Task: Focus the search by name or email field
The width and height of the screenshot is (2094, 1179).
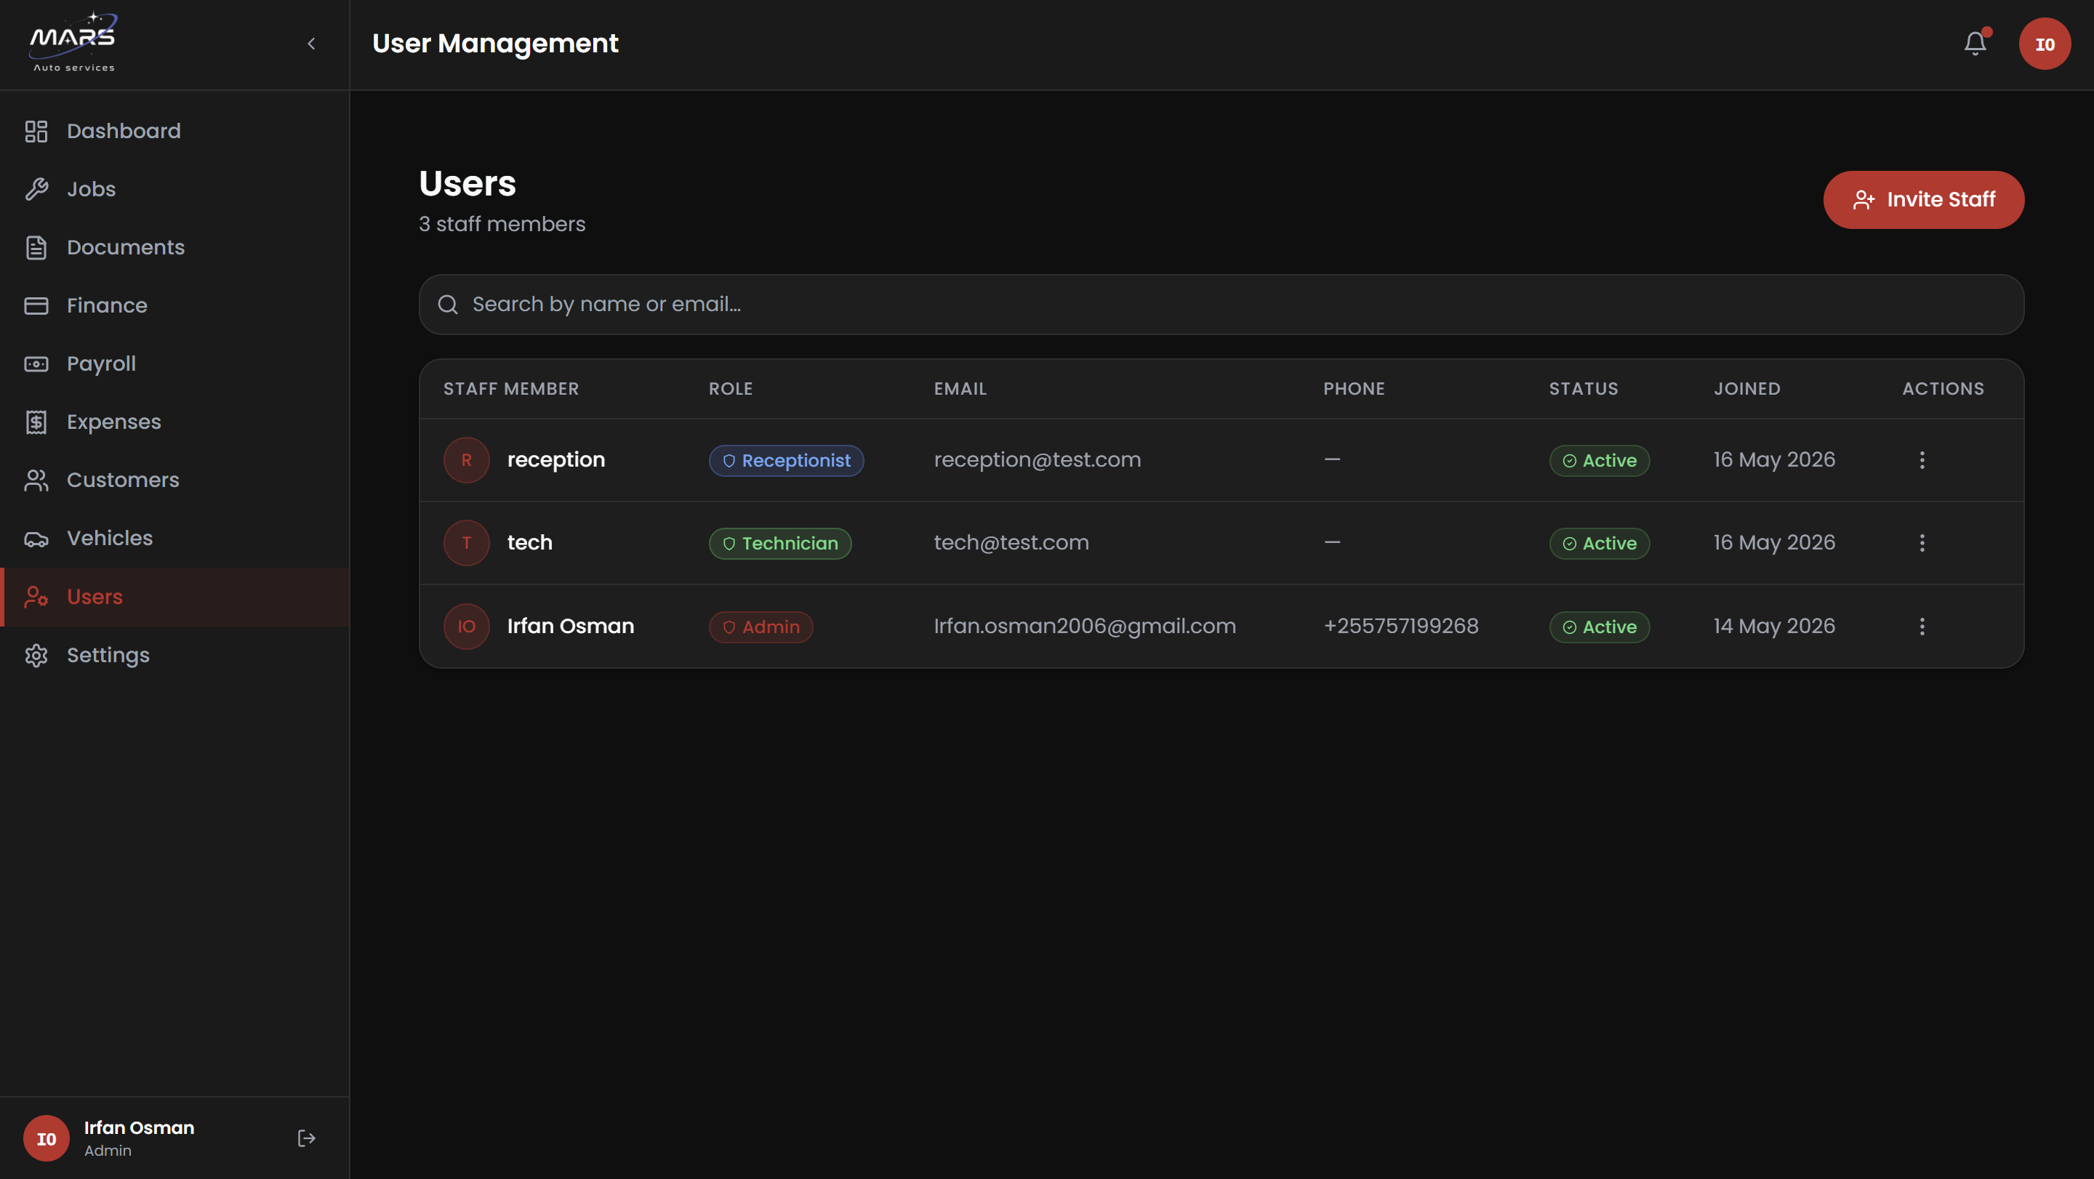Action: [1221, 305]
